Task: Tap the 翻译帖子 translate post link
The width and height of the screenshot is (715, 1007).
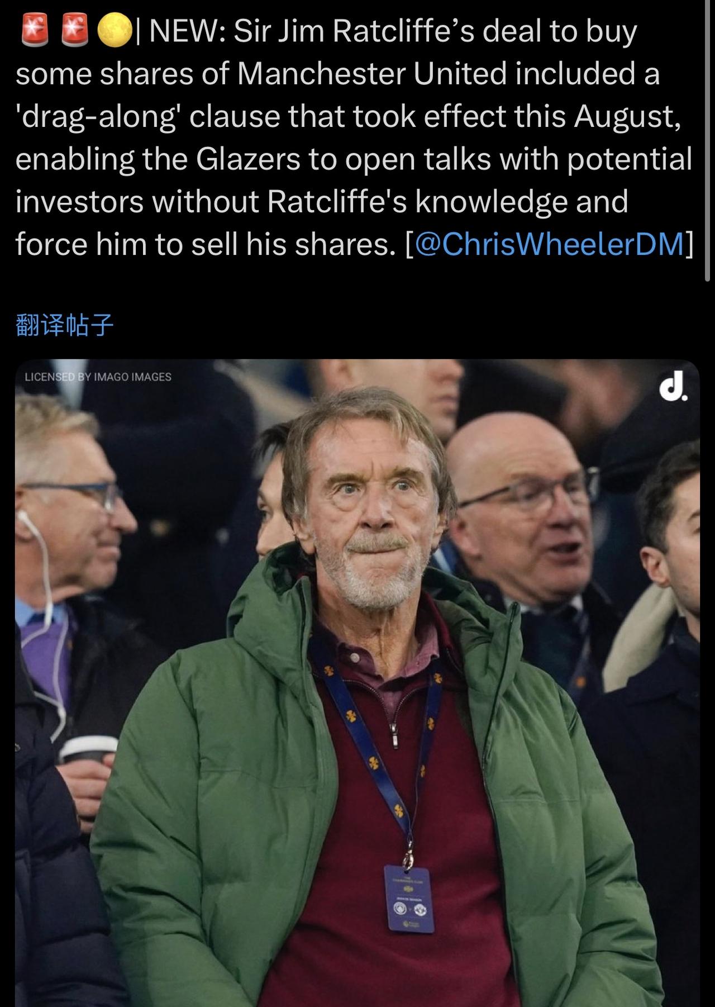Action: (65, 325)
